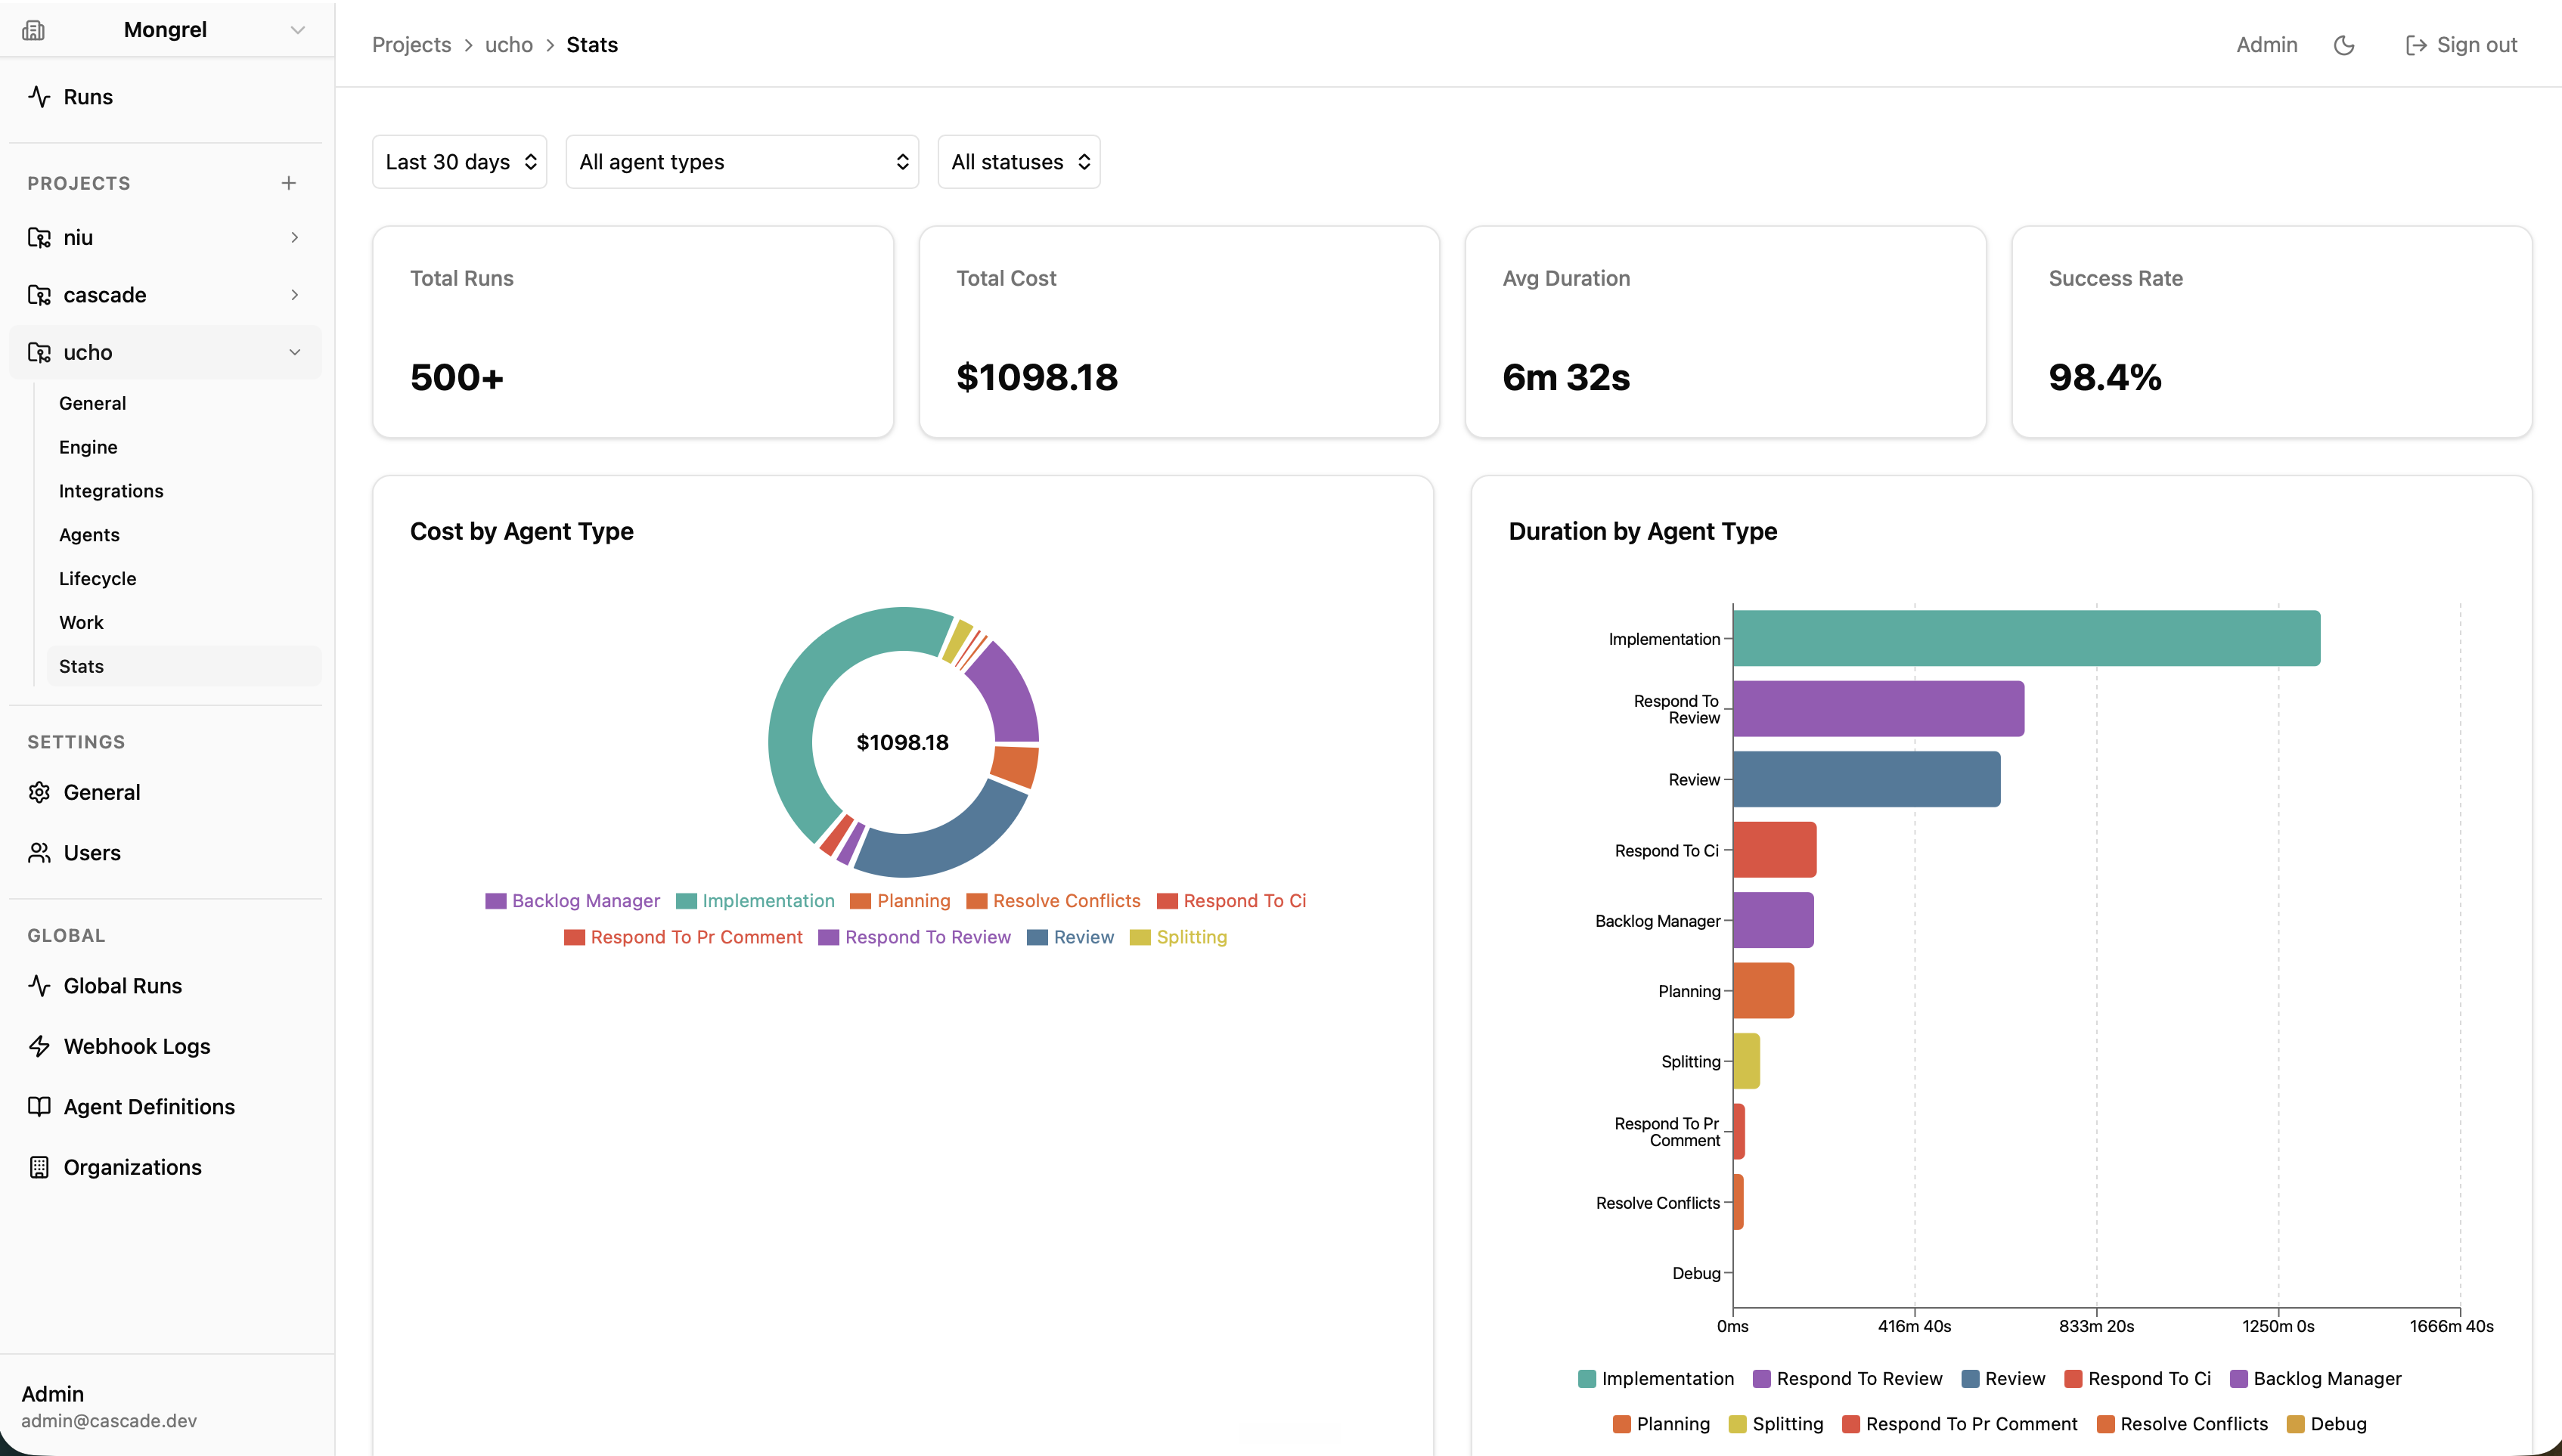Screen dimensions: 2562x1456
Task: Open Users under Settings
Action: click(x=165, y=853)
